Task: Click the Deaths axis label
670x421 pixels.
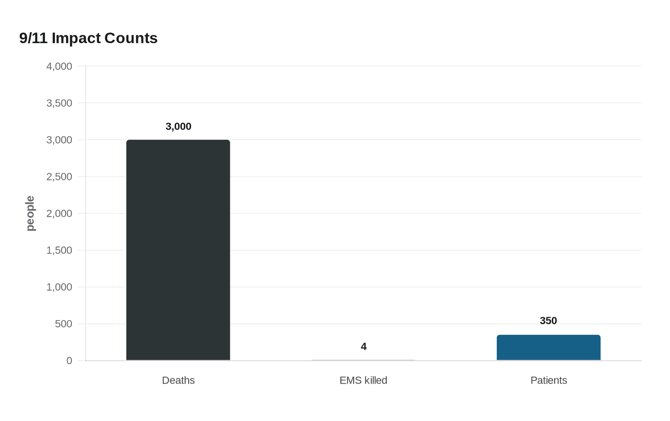Action: tap(179, 380)
